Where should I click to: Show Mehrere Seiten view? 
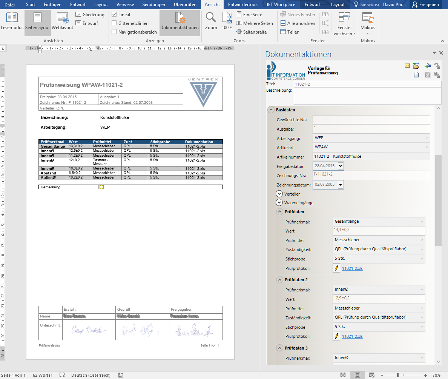255,23
